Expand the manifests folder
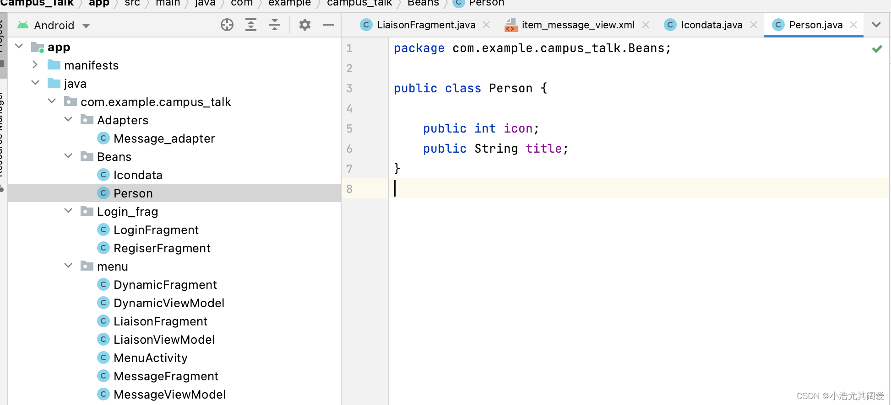This screenshot has height=405, width=891. tap(35, 64)
